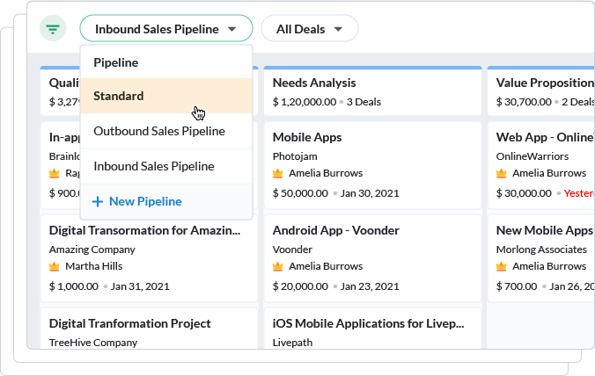Select Standard from pipeline menu
595x376 pixels.
pos(119,96)
